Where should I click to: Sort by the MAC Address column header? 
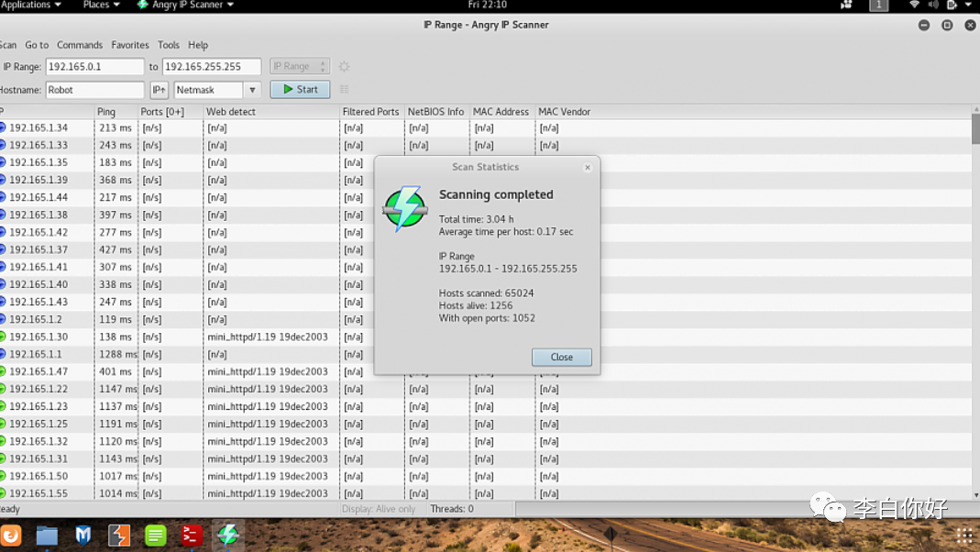501,112
